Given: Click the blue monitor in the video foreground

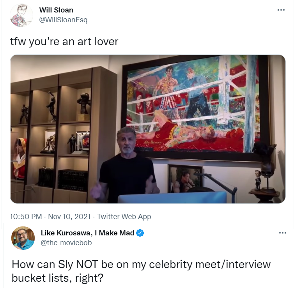Looking at the screenshot, I should [172, 198].
